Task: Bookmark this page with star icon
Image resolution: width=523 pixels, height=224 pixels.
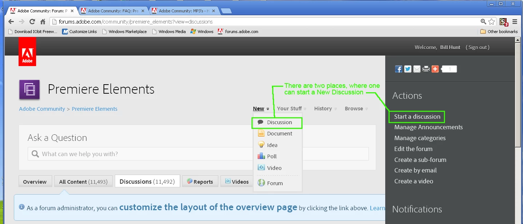Action: pos(492,22)
